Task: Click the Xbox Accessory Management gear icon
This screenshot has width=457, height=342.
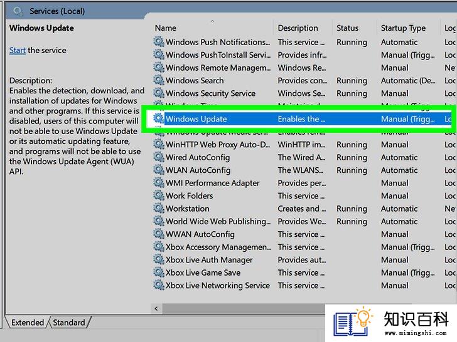Action: coord(159,247)
